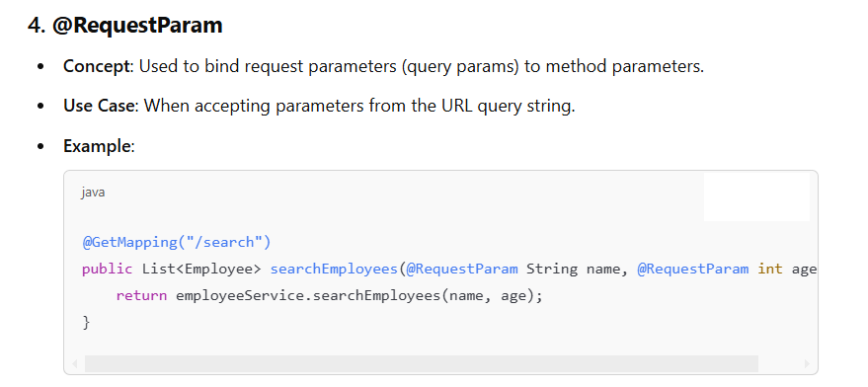Image resolution: width=868 pixels, height=387 pixels.
Task: Click the "List<Employee>" return type
Action: click(x=201, y=270)
